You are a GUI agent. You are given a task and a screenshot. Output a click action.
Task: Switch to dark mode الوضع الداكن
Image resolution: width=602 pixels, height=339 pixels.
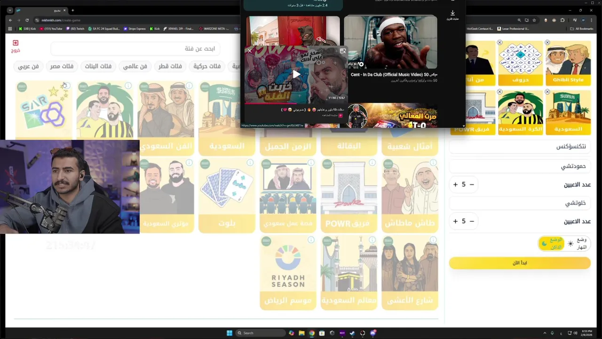552,243
